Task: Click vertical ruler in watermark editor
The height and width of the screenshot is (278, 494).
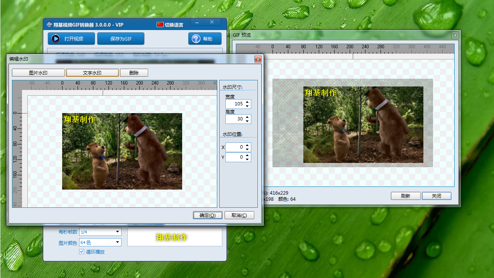Action: click(x=17, y=149)
